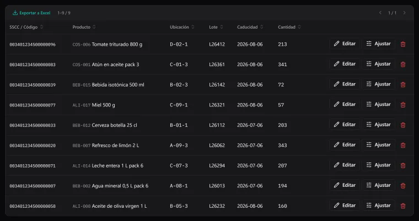This screenshot has height=221, width=419.
Task: Edit the Leche entera 1 L pack 6 entry
Action: (x=345, y=165)
